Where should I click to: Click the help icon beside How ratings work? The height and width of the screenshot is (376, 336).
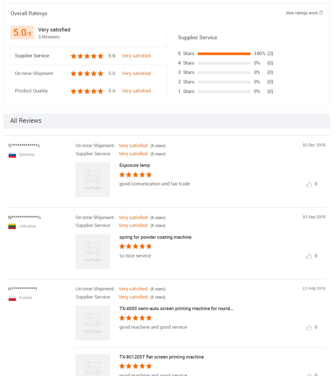pos(321,13)
